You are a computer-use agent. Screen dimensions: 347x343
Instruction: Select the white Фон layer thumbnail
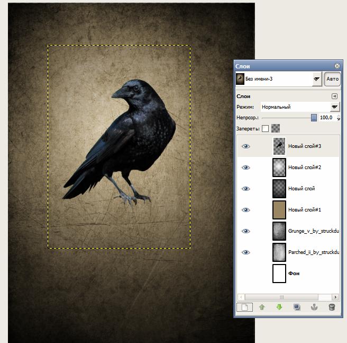click(x=279, y=274)
